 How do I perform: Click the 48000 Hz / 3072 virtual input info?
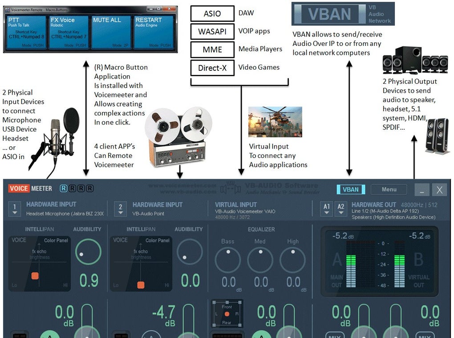coord(232,217)
